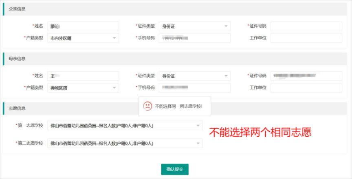The height and width of the screenshot is (179, 352).
Task: Open the 第一志愿学校 dropdown
Action: pyautogui.click(x=125, y=125)
